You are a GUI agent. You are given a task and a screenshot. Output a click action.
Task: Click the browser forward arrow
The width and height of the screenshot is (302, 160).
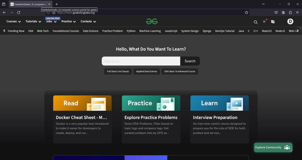(12, 12)
